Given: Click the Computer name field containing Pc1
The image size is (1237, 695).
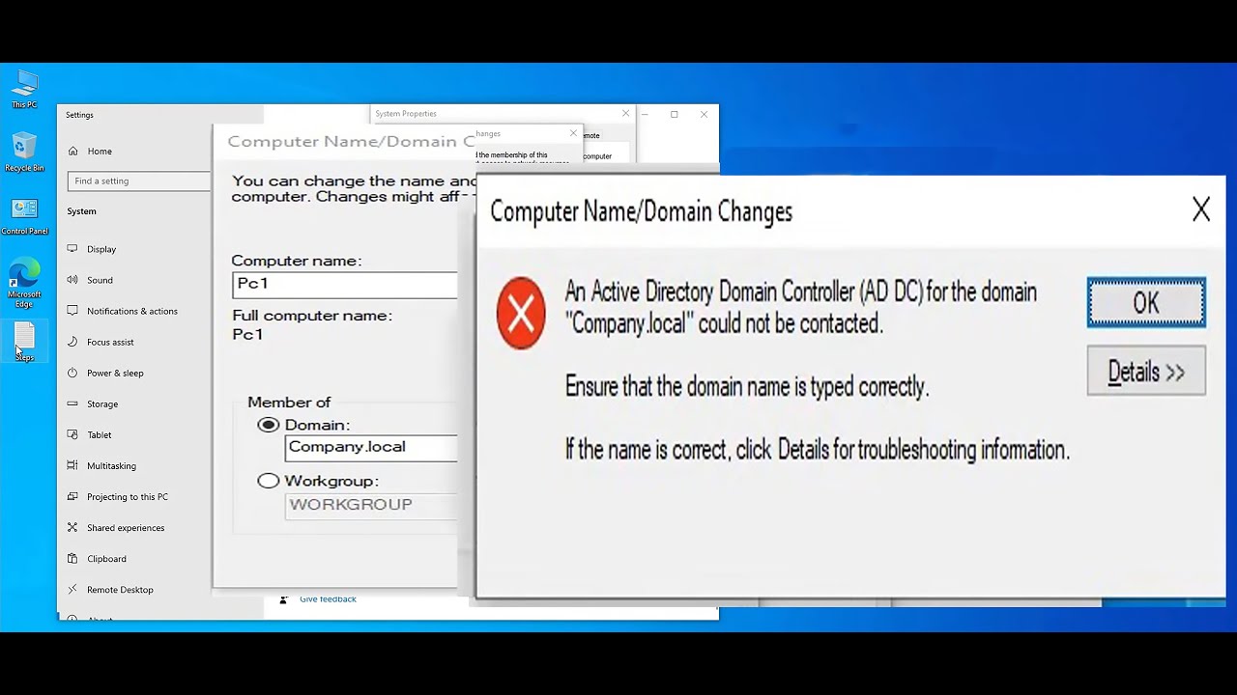Looking at the screenshot, I should (x=345, y=284).
